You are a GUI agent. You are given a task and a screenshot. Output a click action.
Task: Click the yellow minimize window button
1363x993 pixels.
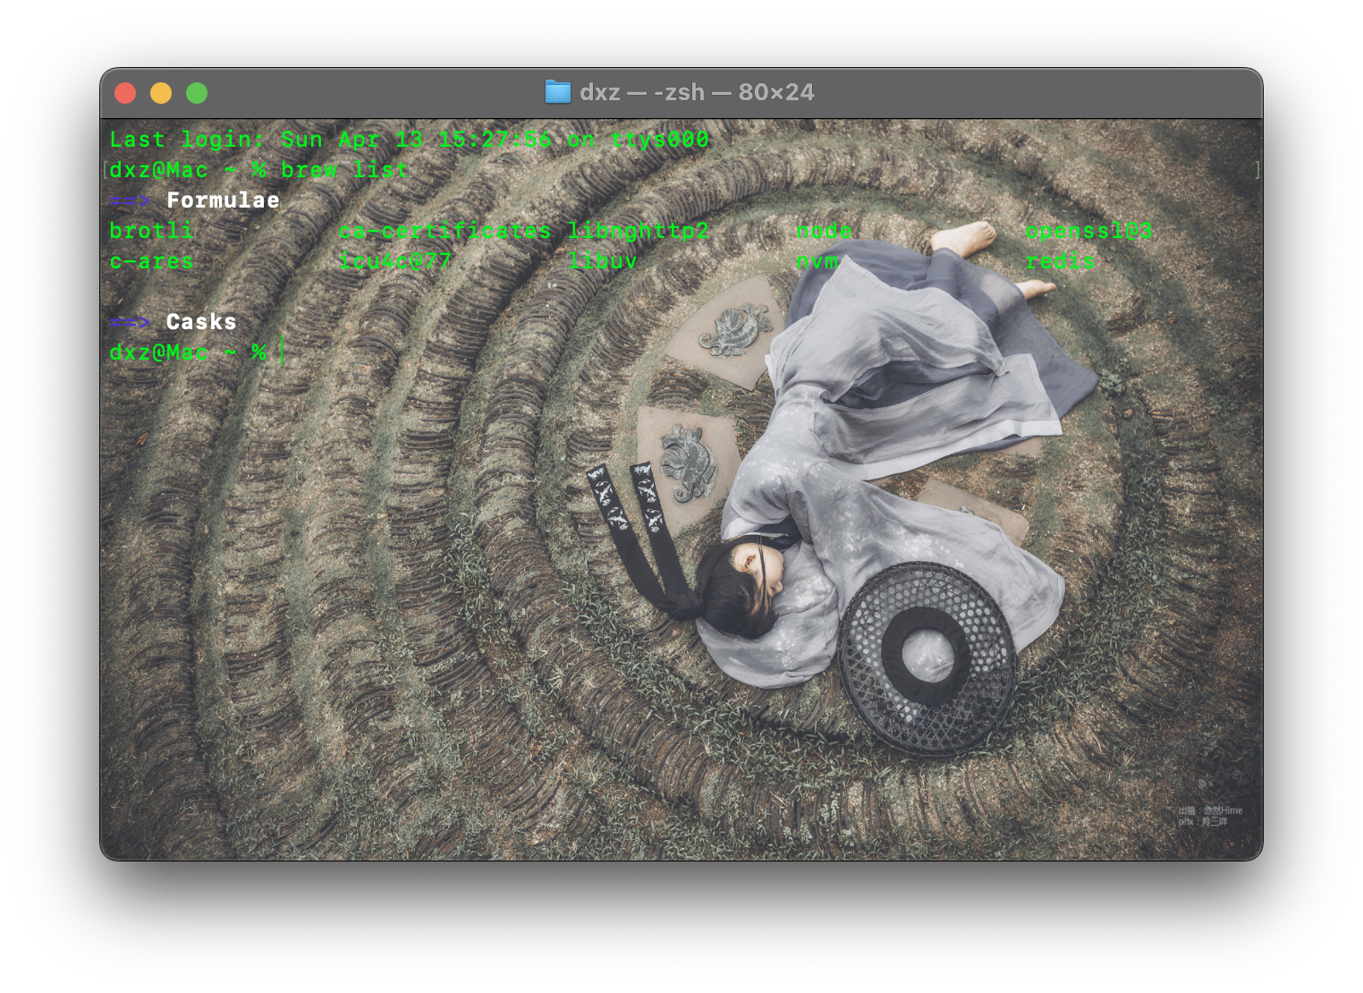[x=161, y=93]
